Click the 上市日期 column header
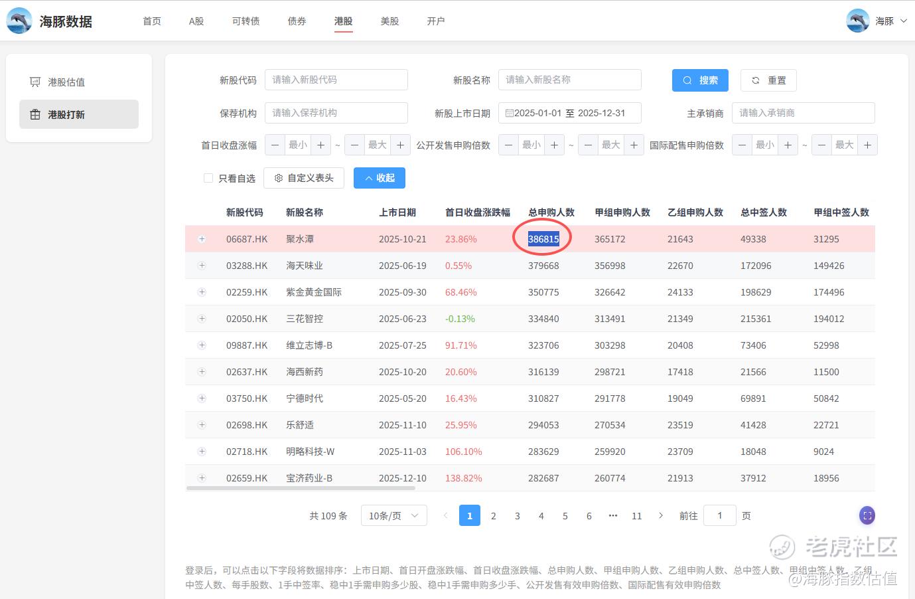 point(397,213)
